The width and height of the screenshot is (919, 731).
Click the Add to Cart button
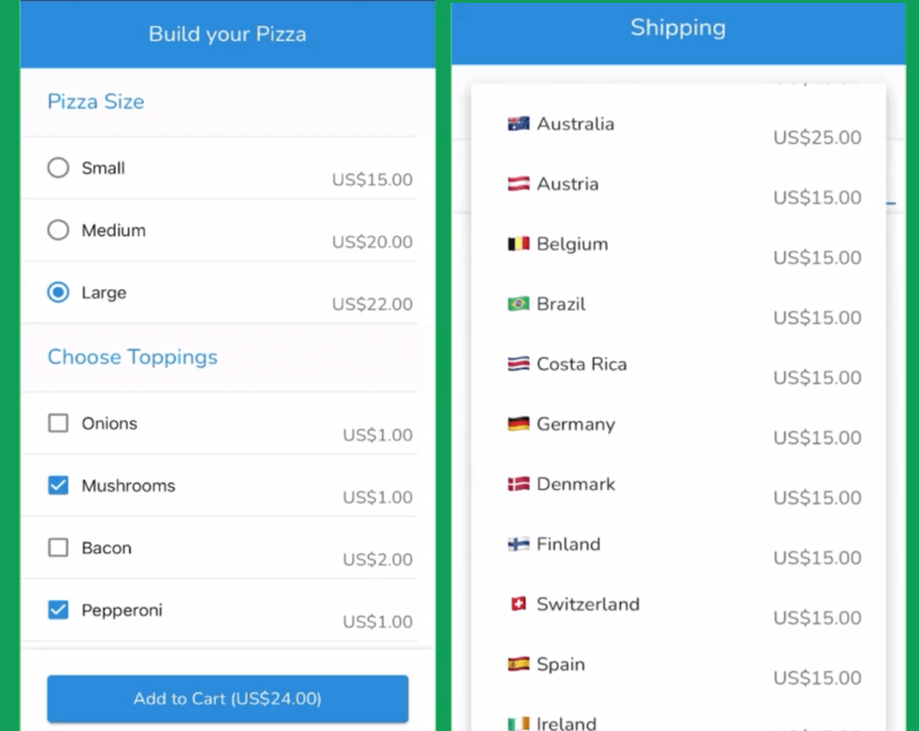[228, 699]
